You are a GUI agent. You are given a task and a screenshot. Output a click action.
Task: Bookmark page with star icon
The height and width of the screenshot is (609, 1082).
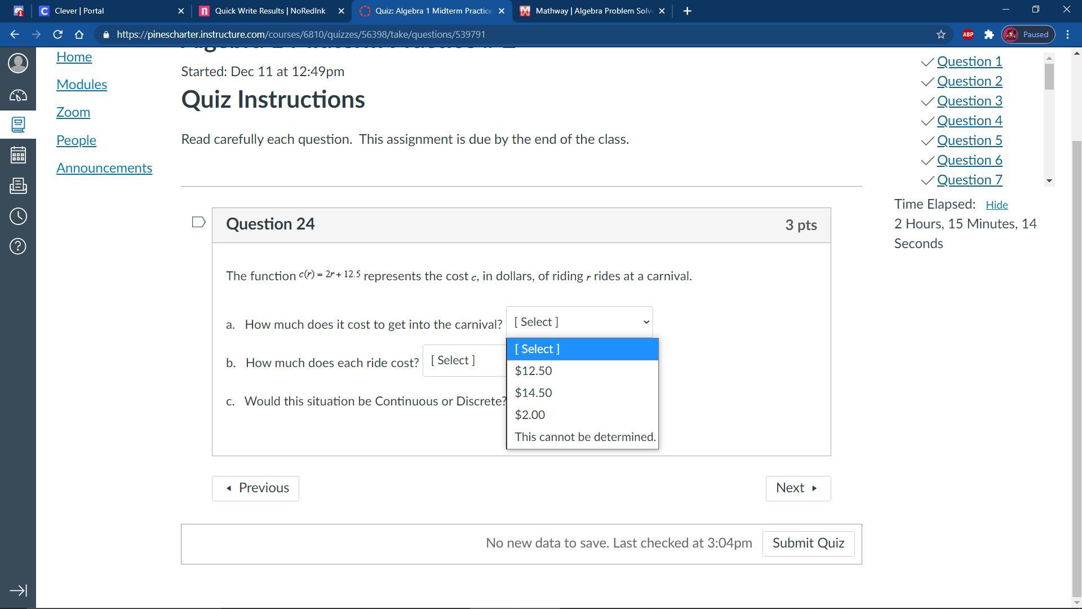pos(941,34)
